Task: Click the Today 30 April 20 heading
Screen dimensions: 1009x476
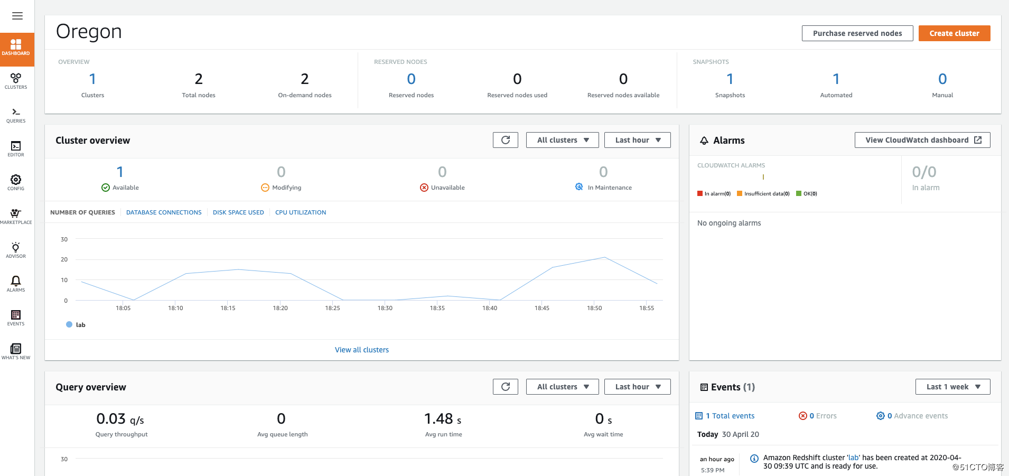Action: (728, 434)
